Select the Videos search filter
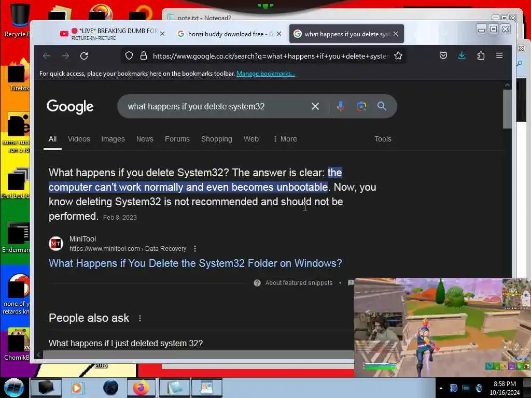This screenshot has height=398, width=531. coord(79,139)
